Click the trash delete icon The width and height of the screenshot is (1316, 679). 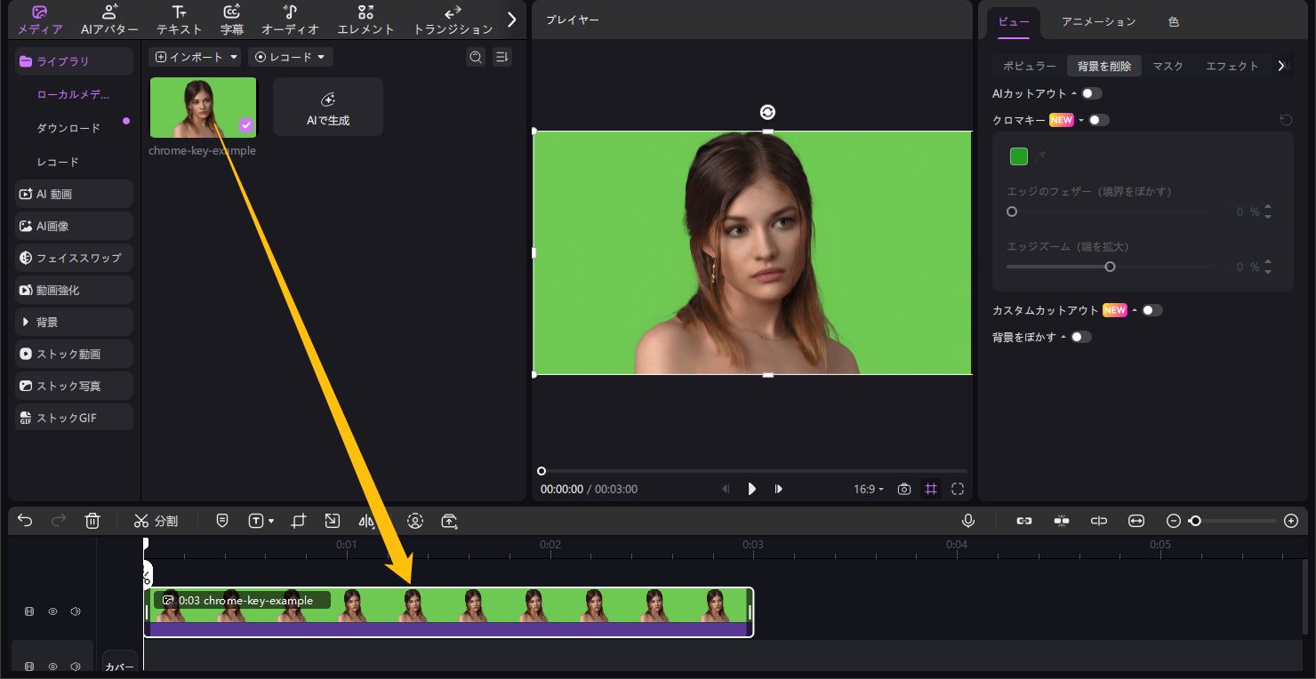[92, 521]
